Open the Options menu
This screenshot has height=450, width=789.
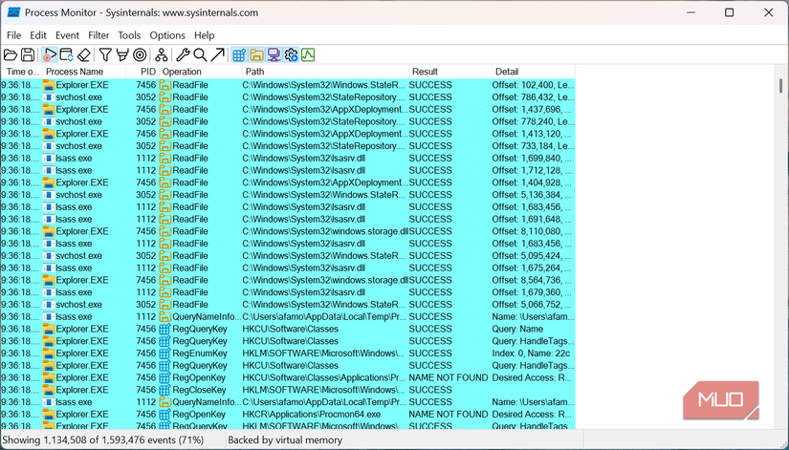(x=167, y=35)
